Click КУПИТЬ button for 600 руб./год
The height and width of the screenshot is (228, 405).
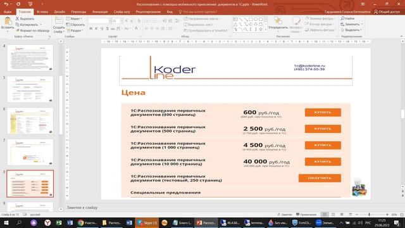[323, 113]
